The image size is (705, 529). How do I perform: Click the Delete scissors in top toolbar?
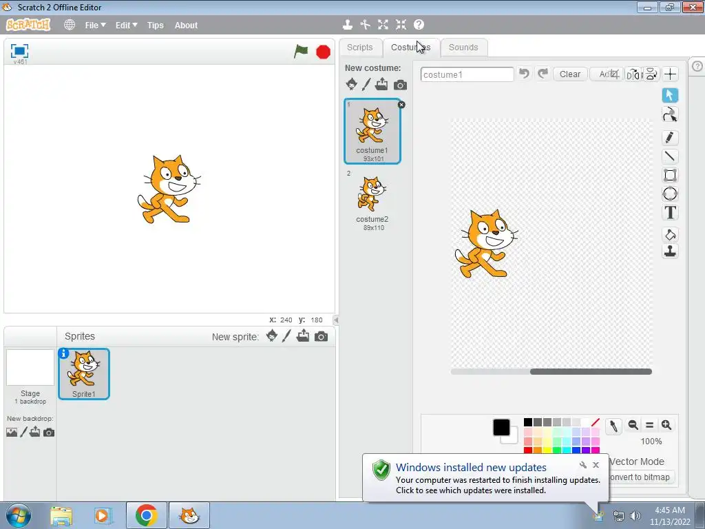(x=365, y=25)
